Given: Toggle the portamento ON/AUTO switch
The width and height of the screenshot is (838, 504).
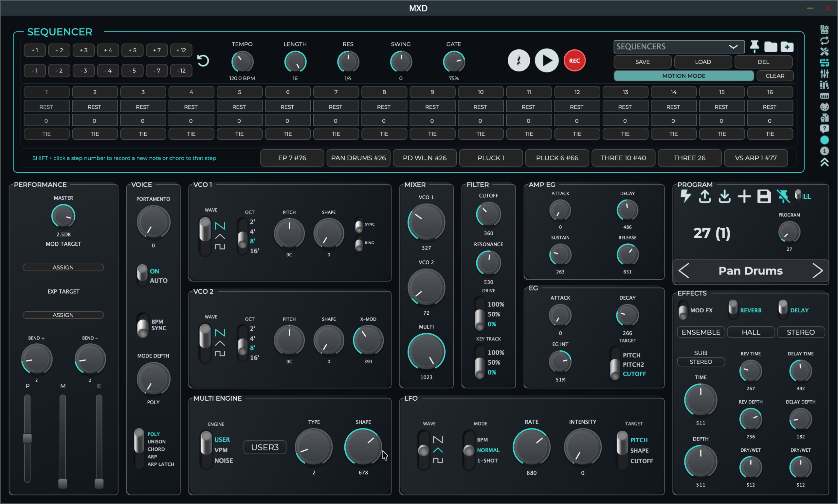Looking at the screenshot, I should pyautogui.click(x=142, y=275).
